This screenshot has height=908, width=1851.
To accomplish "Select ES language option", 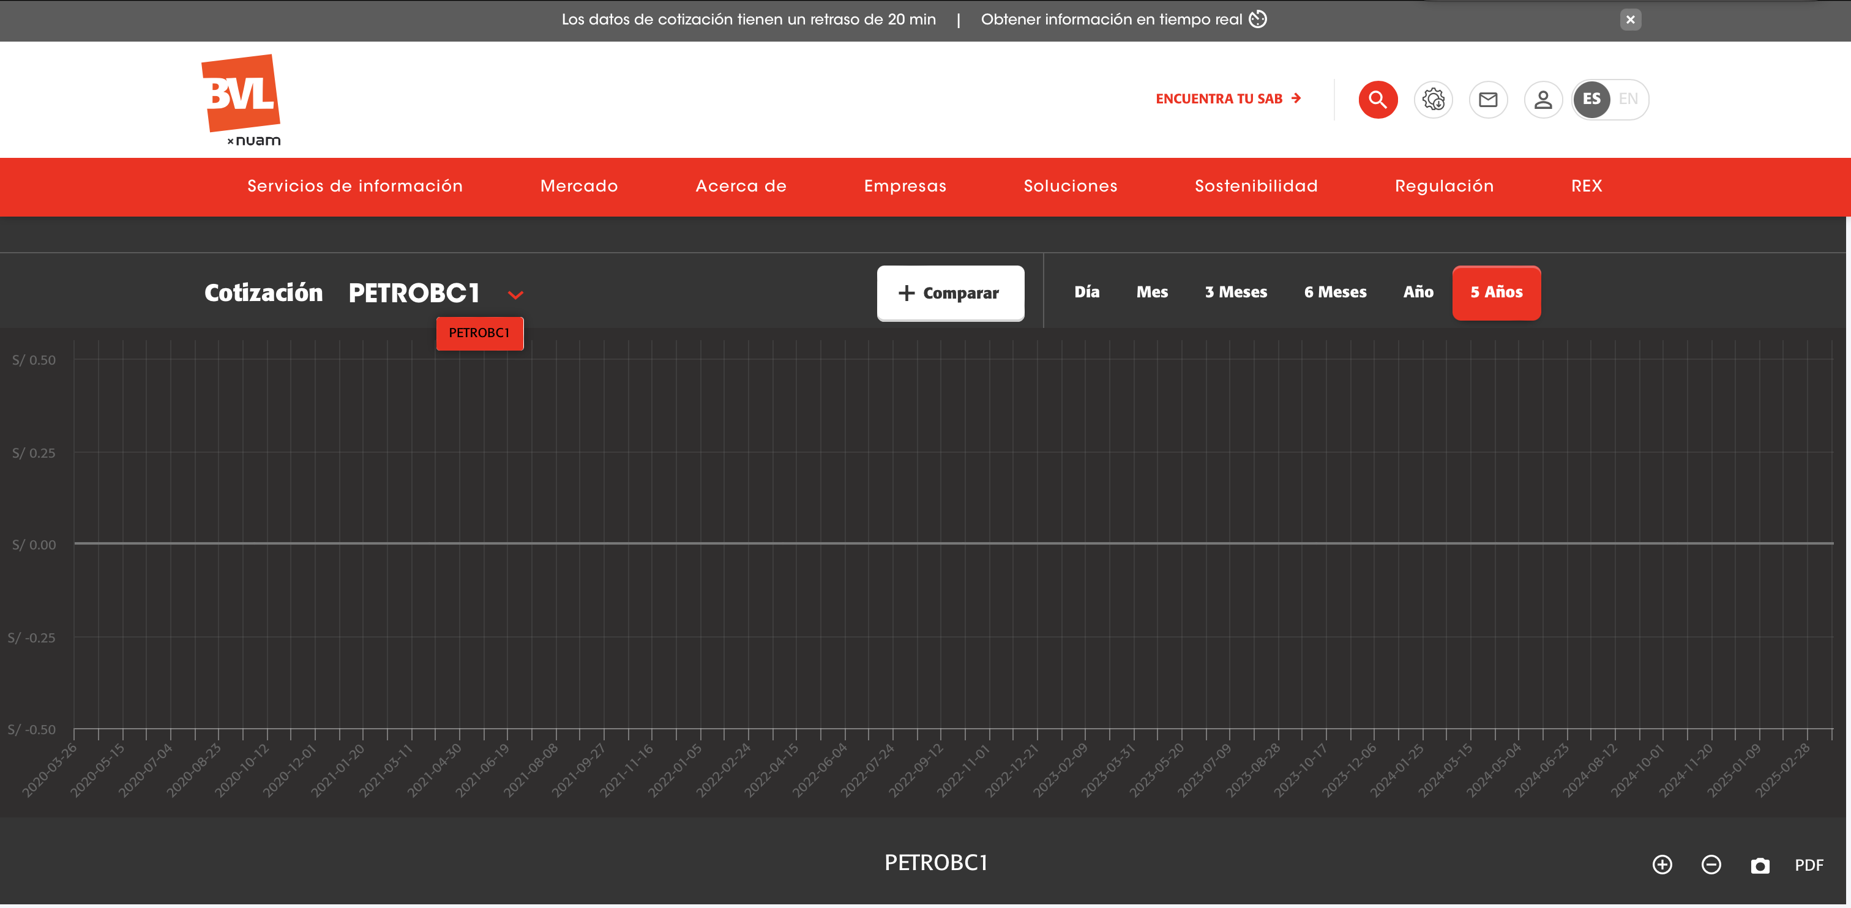I will pyautogui.click(x=1591, y=99).
